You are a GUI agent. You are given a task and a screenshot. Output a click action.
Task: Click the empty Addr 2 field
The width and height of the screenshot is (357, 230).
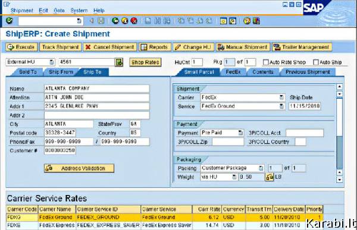97,115
